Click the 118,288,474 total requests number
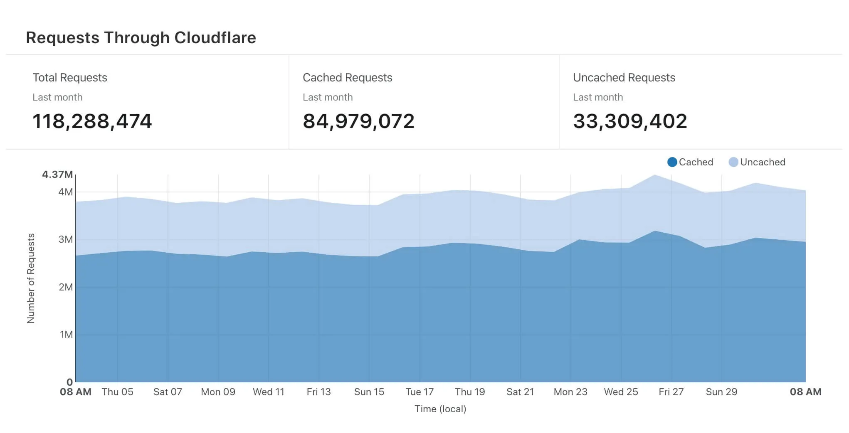Image resolution: width=849 pixels, height=433 pixels. (92, 121)
